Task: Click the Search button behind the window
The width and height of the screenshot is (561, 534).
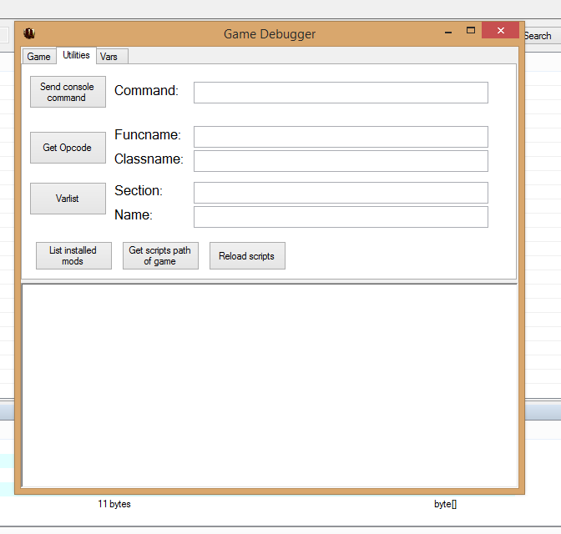Action: [x=538, y=36]
